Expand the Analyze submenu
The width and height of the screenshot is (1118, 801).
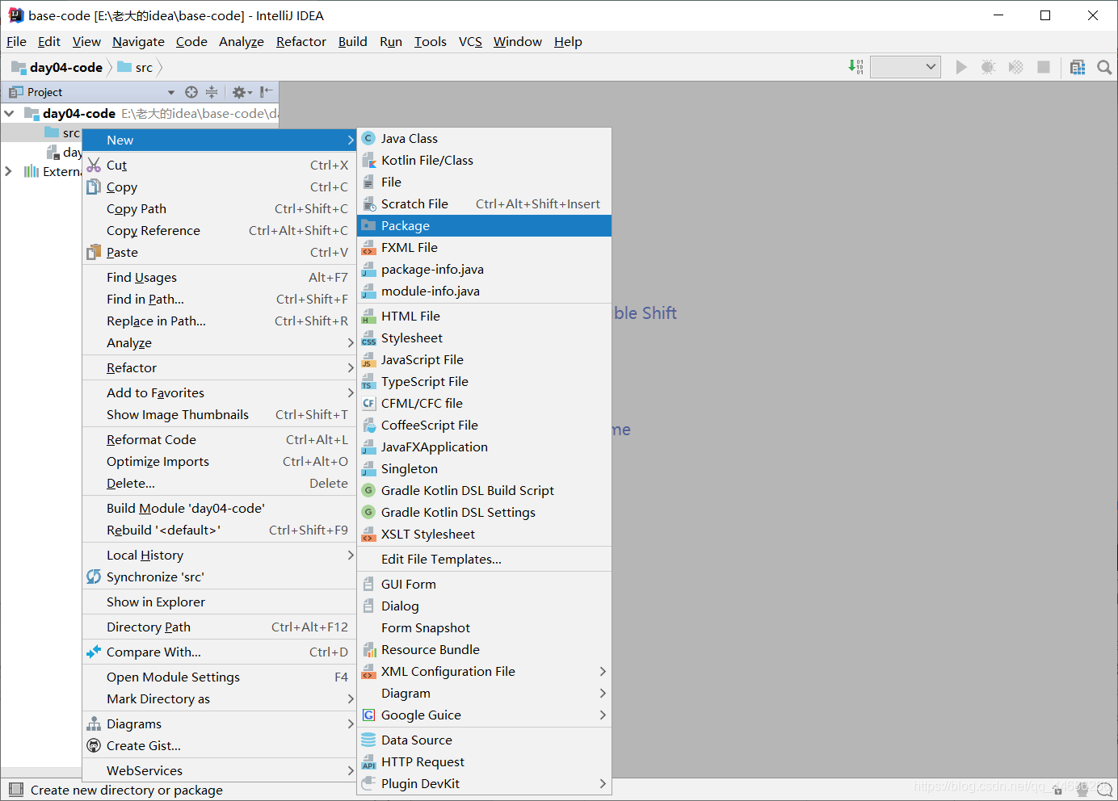[219, 343]
